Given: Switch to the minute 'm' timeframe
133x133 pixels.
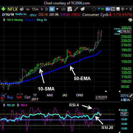Looking at the screenshot, I should [28, 9].
